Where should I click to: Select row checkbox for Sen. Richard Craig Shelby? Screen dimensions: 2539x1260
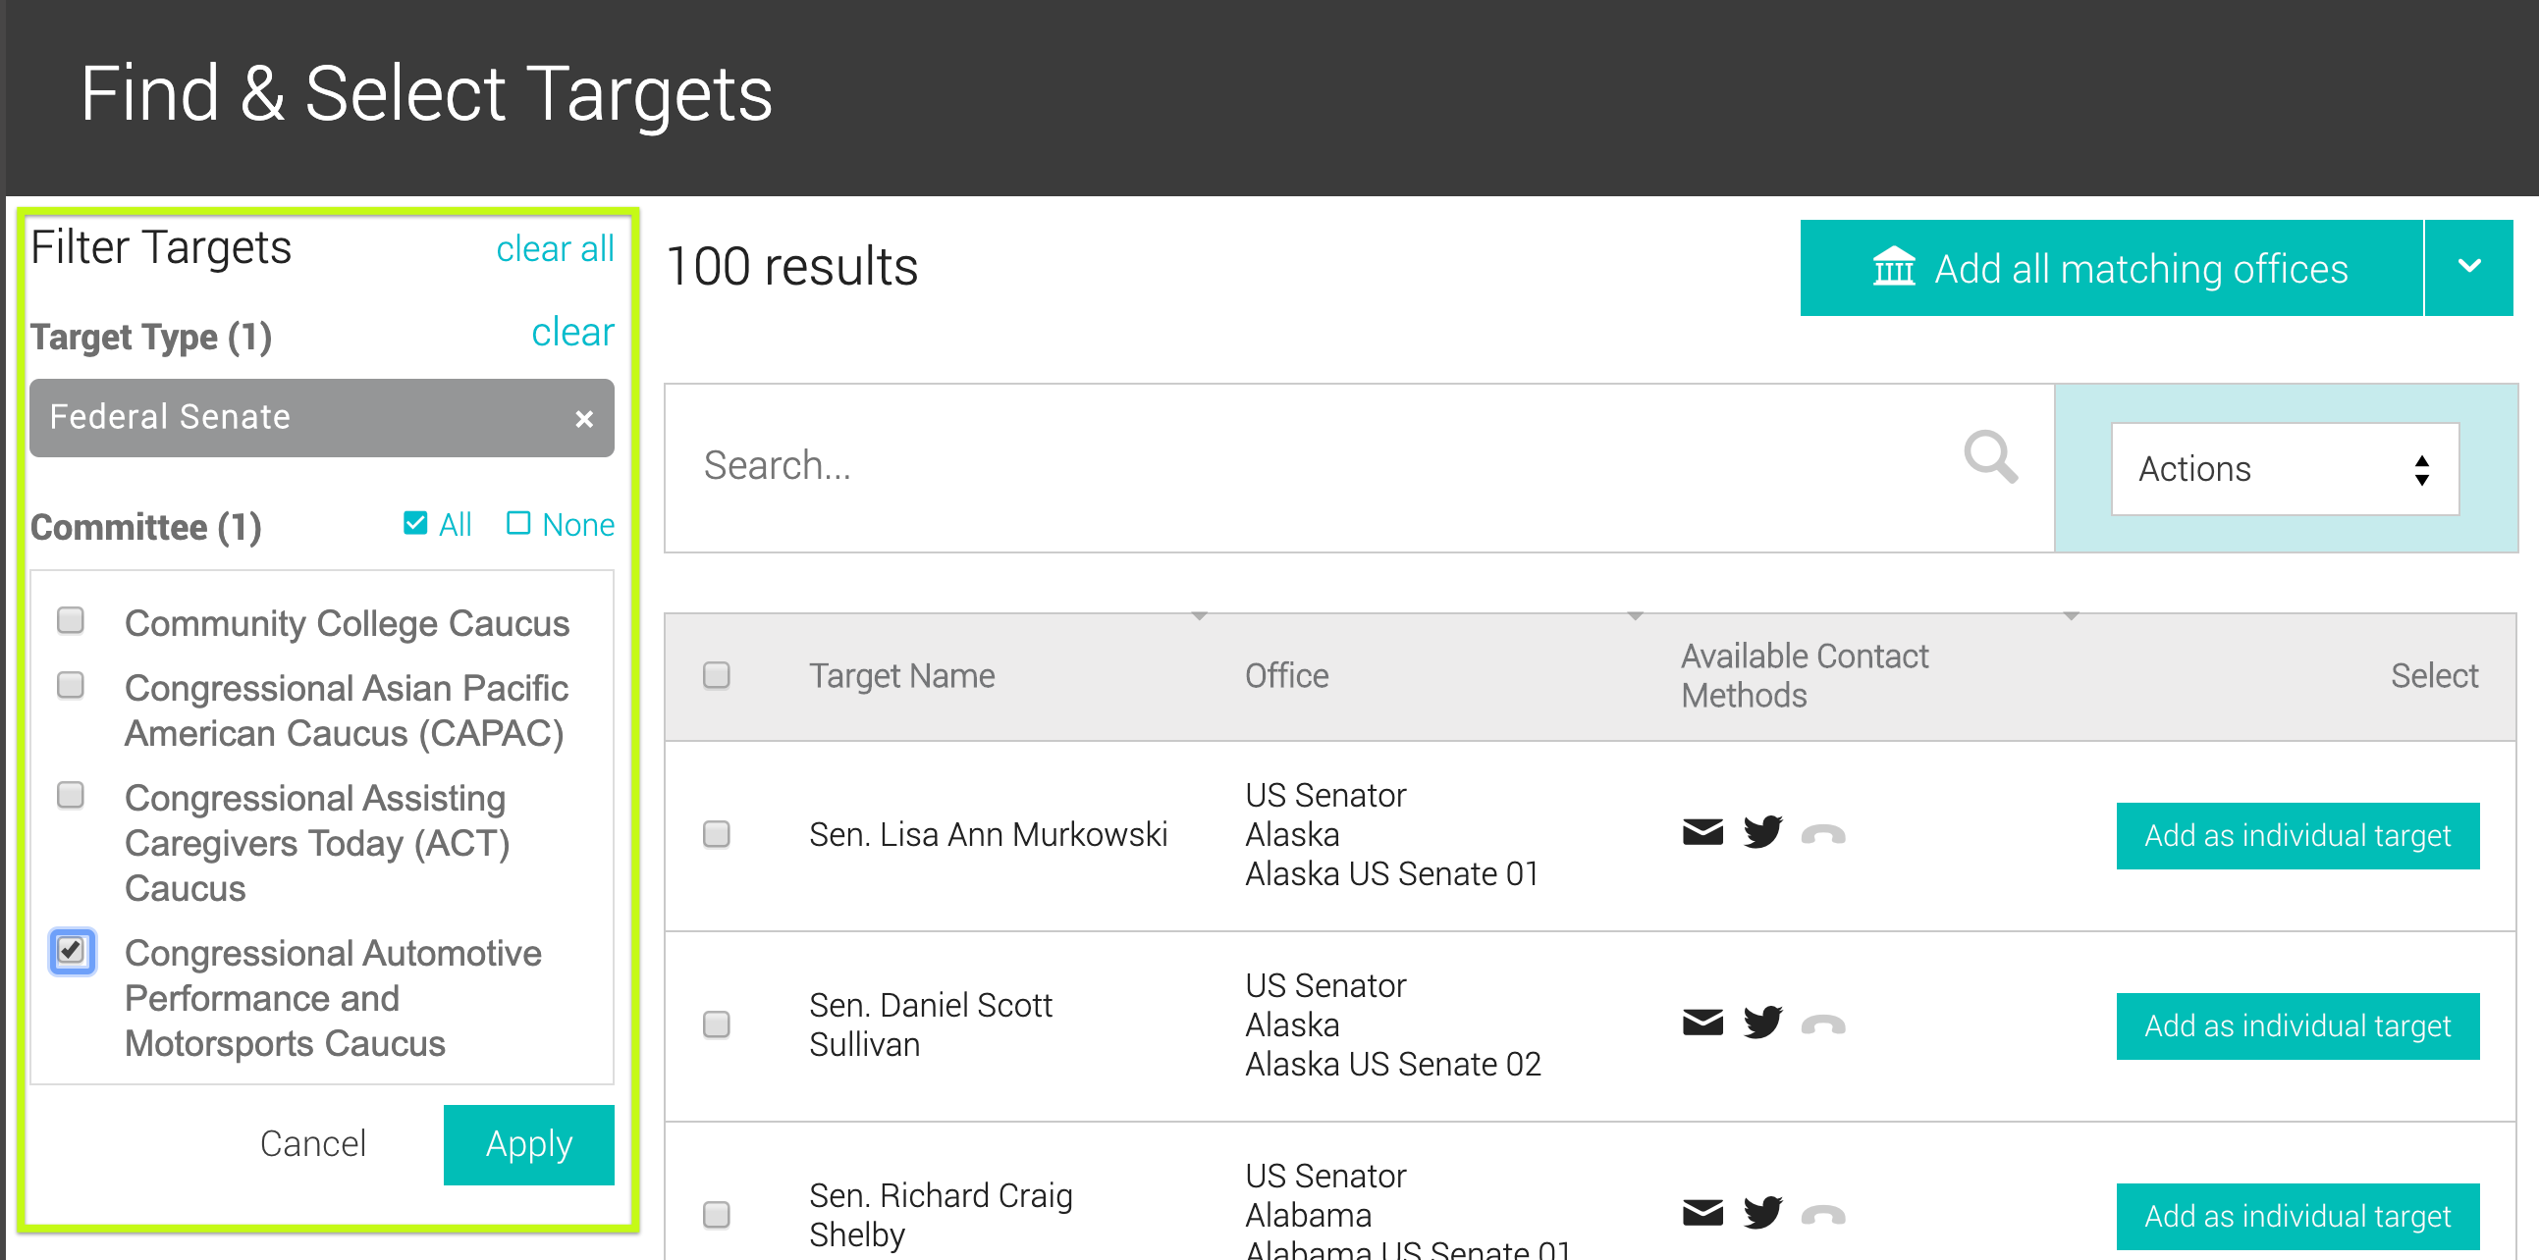717,1215
